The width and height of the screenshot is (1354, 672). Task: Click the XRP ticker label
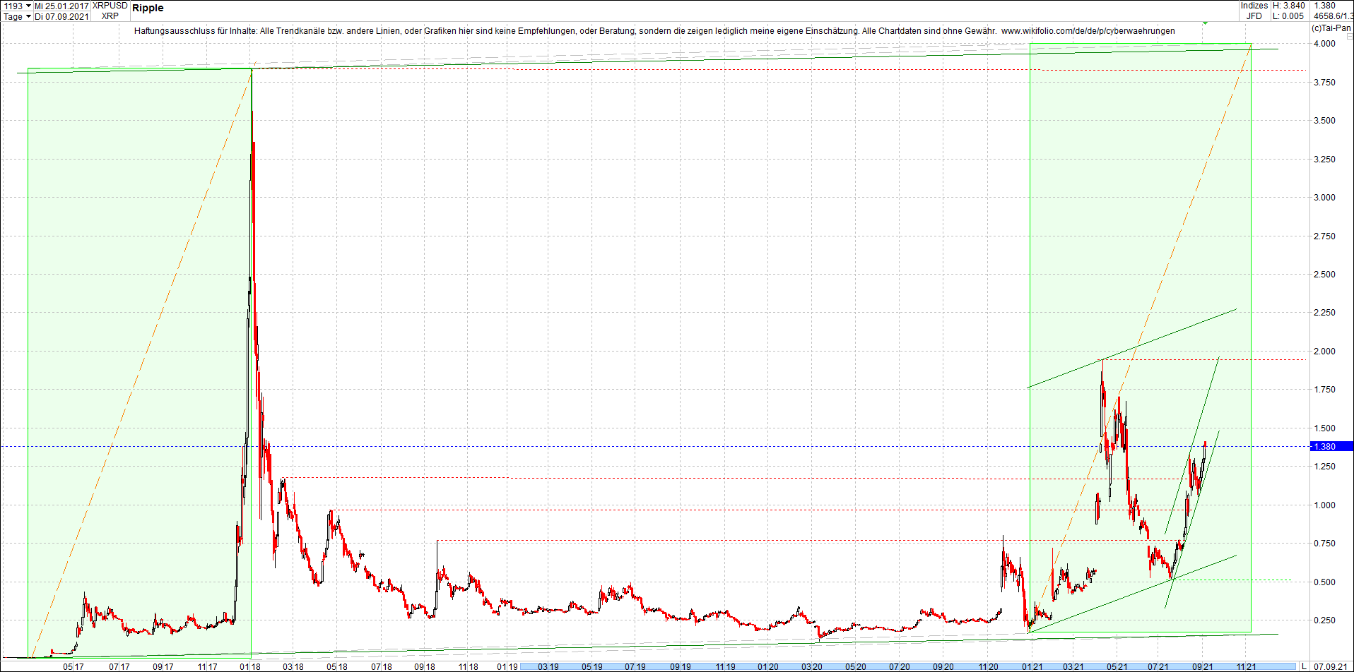tap(108, 16)
